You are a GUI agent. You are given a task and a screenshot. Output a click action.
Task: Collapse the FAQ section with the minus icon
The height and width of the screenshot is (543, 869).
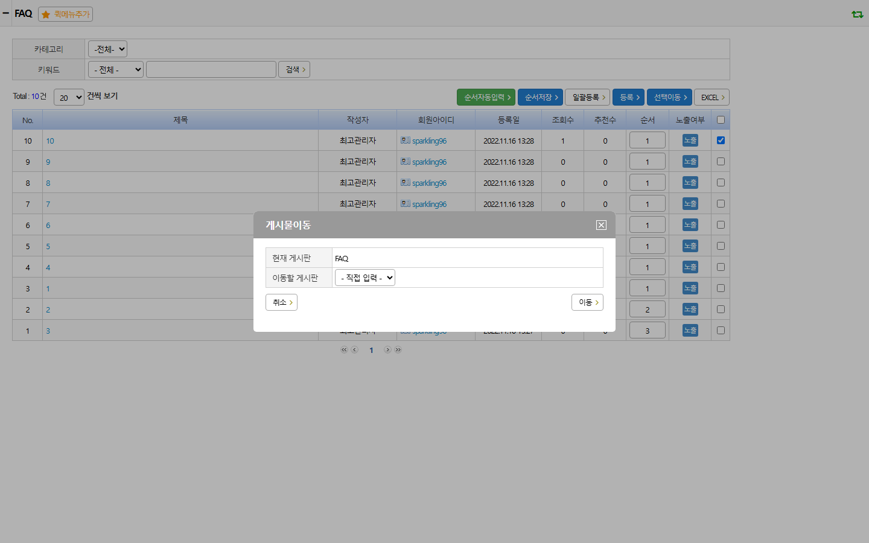[6, 13]
